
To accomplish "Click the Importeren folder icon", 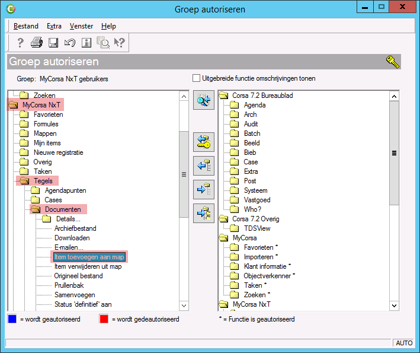I will click(x=235, y=257).
